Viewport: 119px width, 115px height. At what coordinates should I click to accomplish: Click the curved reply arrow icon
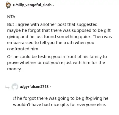point(7,87)
